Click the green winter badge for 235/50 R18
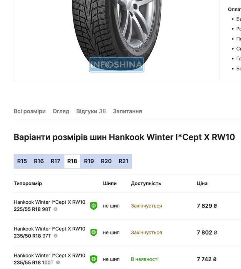 (x=94, y=232)
